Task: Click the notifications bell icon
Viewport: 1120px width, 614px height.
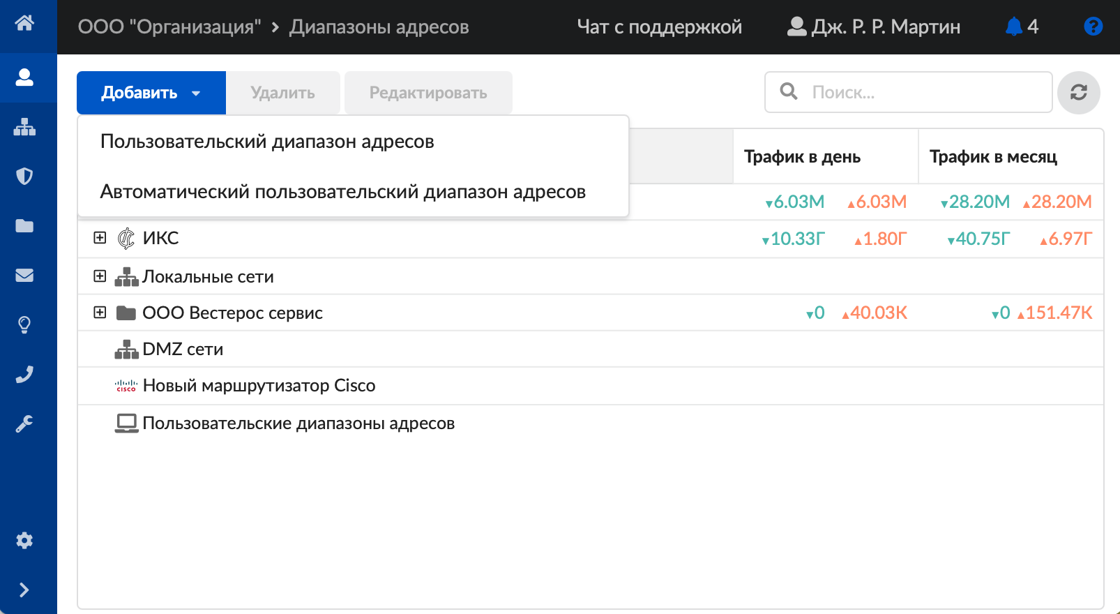Action: [x=1013, y=27]
